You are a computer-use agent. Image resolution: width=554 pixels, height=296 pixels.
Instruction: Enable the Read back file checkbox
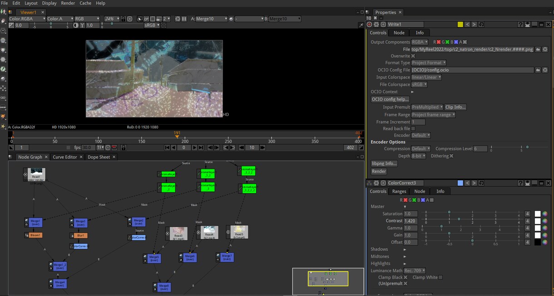pyautogui.click(x=413, y=129)
